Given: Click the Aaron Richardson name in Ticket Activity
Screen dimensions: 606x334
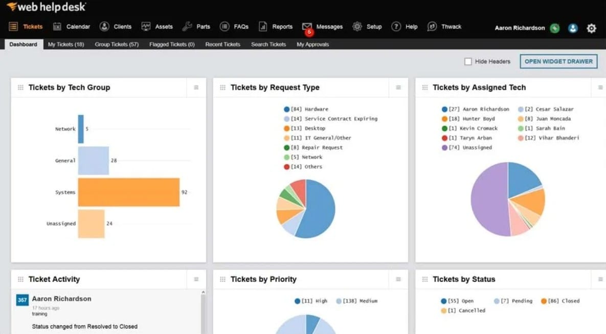Looking at the screenshot, I should (x=61, y=299).
